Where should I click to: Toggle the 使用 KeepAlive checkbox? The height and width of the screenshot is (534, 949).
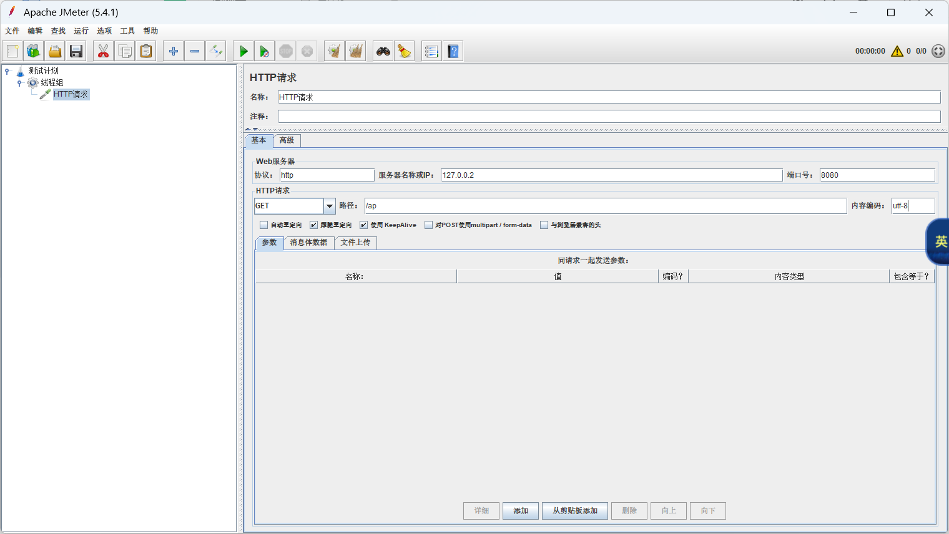(x=363, y=225)
